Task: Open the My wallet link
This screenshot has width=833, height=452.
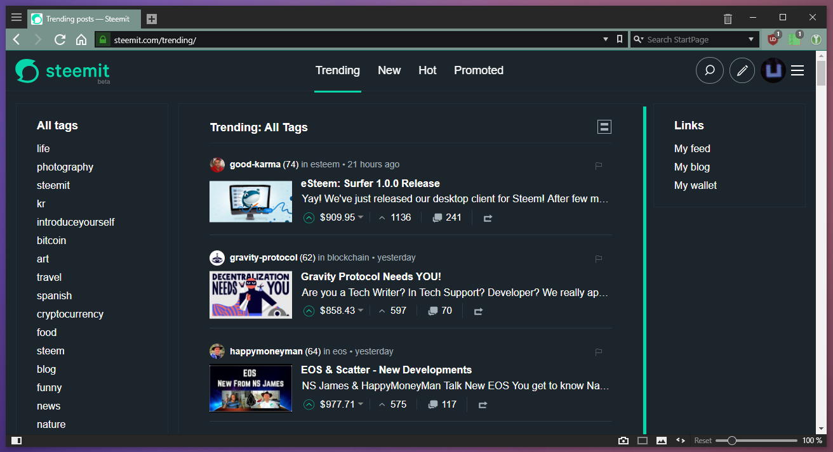Action: click(x=695, y=185)
